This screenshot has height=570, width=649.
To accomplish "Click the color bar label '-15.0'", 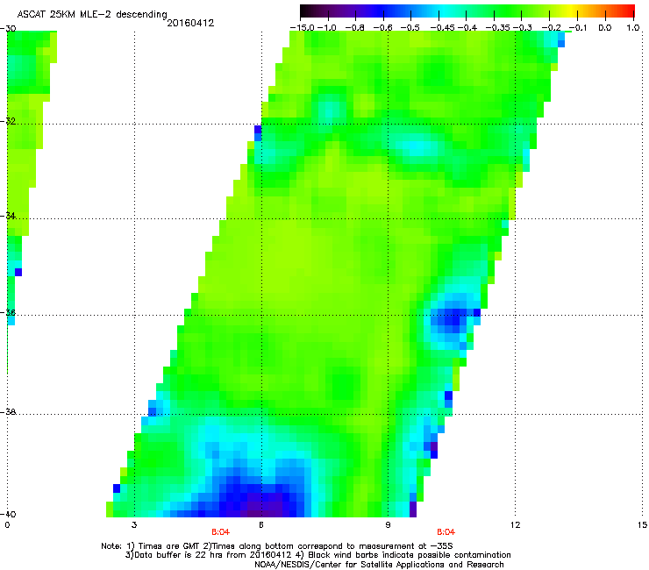I will [303, 28].
